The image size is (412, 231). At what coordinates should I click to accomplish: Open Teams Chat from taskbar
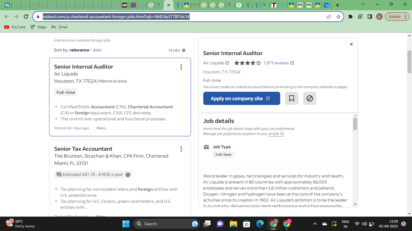(220, 224)
